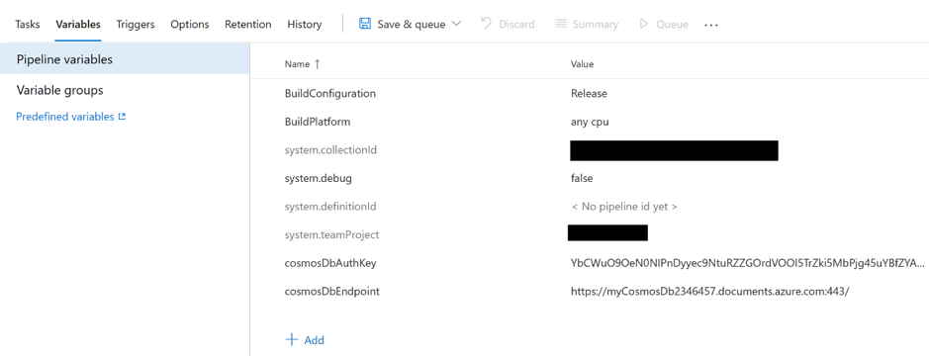929x356 pixels.
Task: Expand the Save & queue dropdown chevron
Action: tap(456, 24)
